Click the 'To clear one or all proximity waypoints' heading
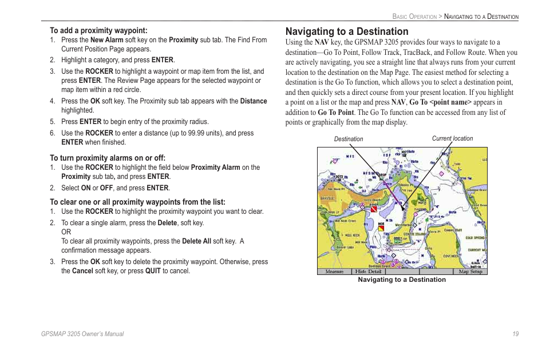546x355 pixels. point(137,202)
